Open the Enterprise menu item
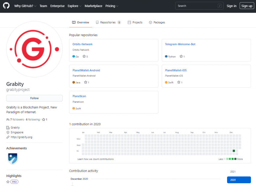Screen dimensions: 256x186 [58, 6]
